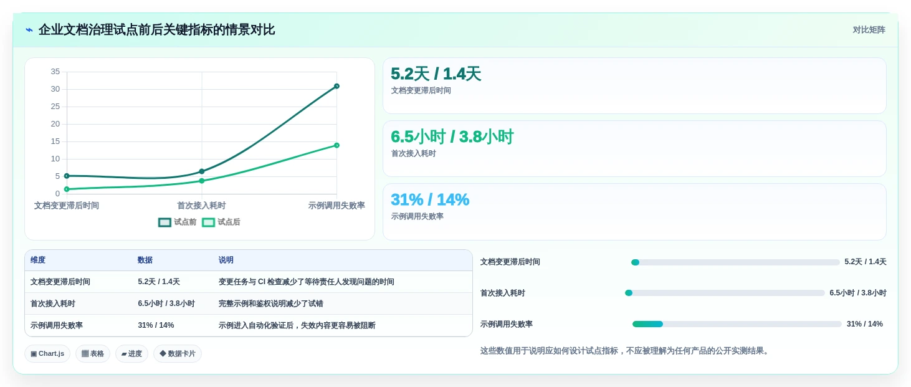Viewport: 911px width, 387px height.
Task: Click card label 示例调用失败率
Action: click(417, 217)
